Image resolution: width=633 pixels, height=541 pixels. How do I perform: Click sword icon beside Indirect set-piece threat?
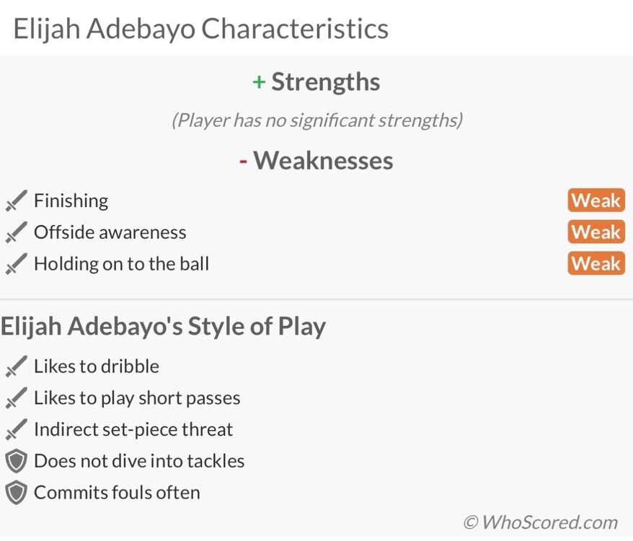click(16, 429)
